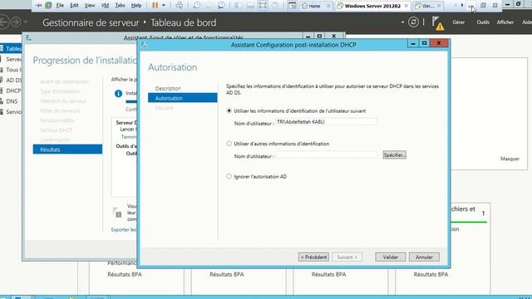
Task: Open the small dropdown left of refresh
Action: [x=402, y=22]
